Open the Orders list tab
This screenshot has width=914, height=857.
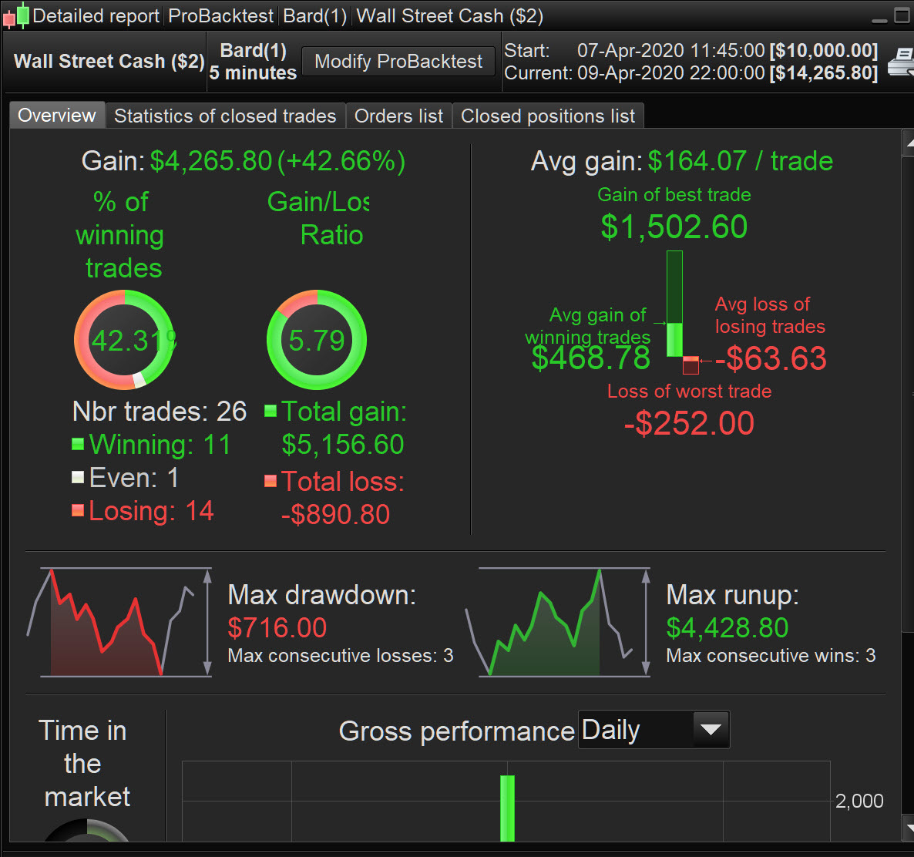point(398,116)
